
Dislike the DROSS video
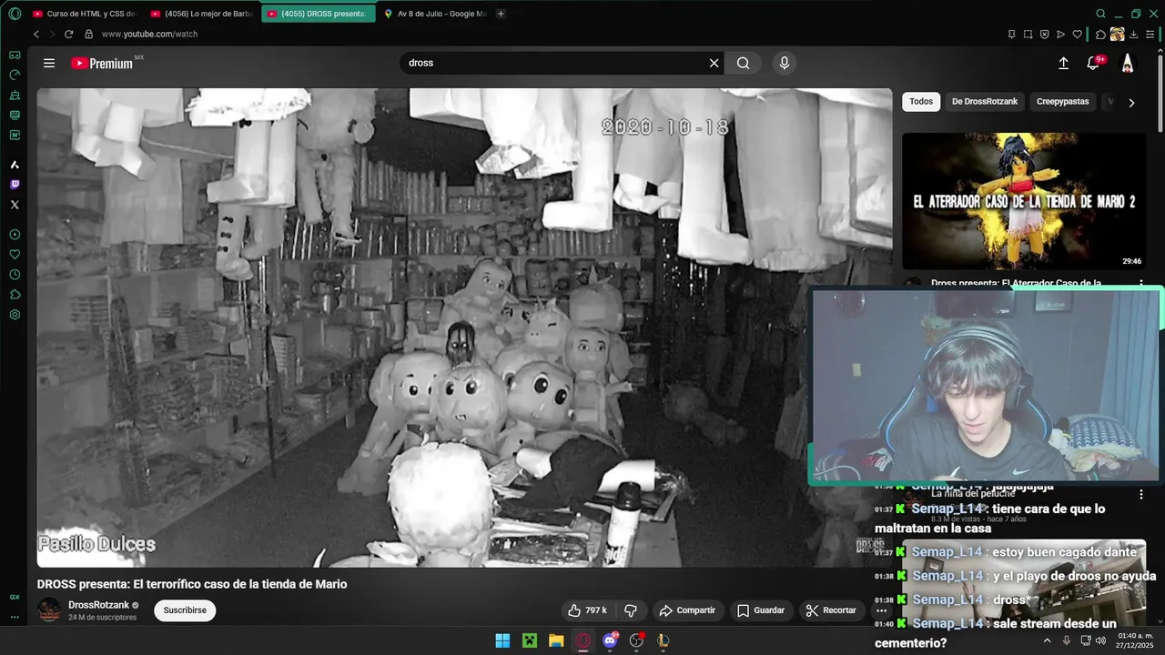tap(631, 610)
